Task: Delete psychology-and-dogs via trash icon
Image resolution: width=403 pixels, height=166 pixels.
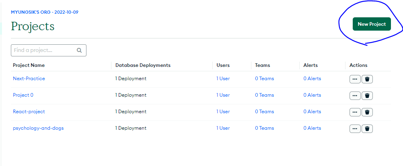Action: [367, 129]
